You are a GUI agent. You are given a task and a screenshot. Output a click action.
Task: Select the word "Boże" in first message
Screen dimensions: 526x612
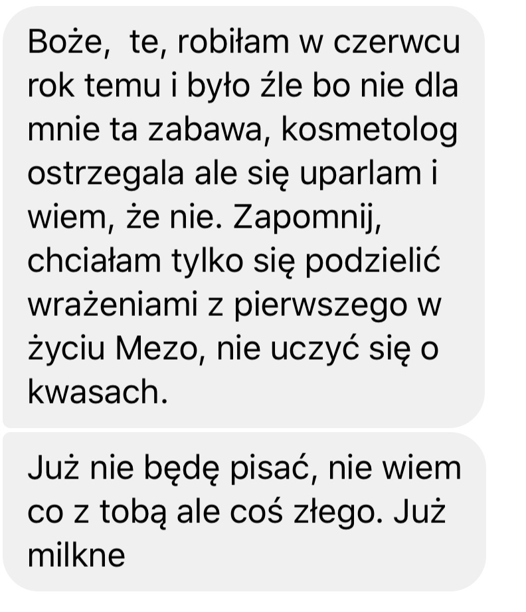tap(65, 42)
